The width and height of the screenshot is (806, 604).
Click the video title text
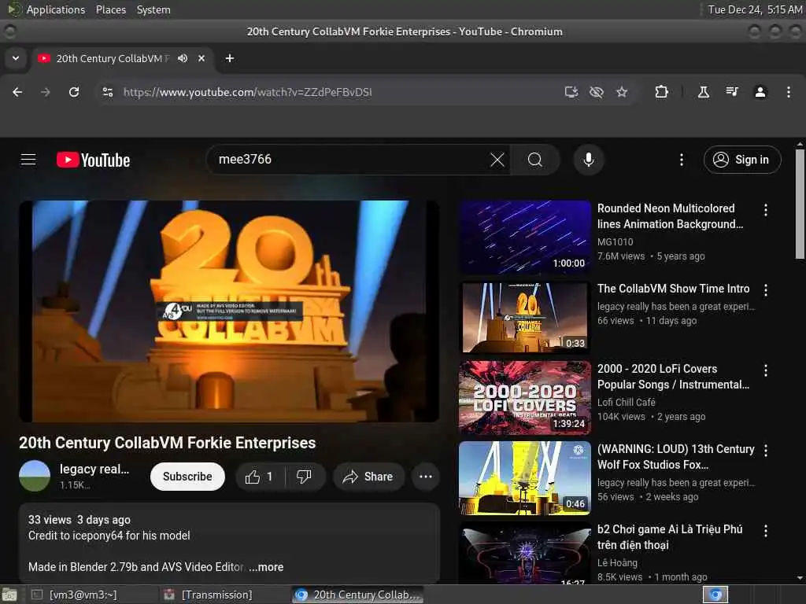coord(167,443)
